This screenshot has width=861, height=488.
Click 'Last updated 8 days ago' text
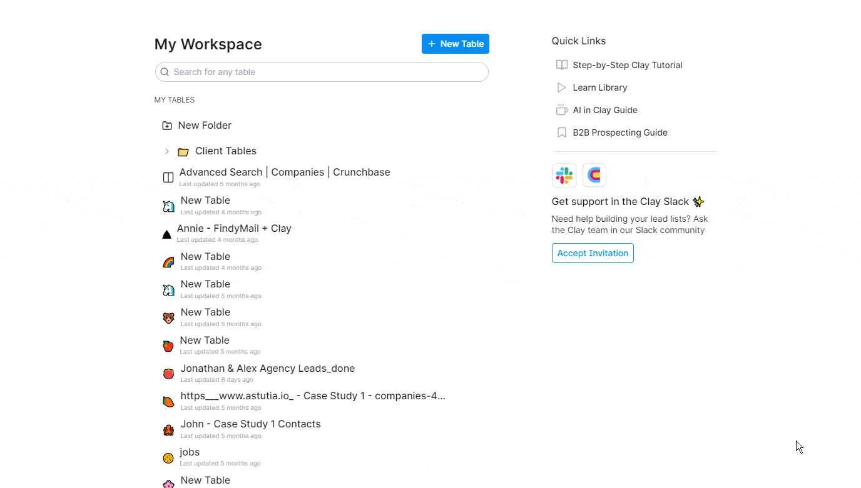pyautogui.click(x=217, y=380)
